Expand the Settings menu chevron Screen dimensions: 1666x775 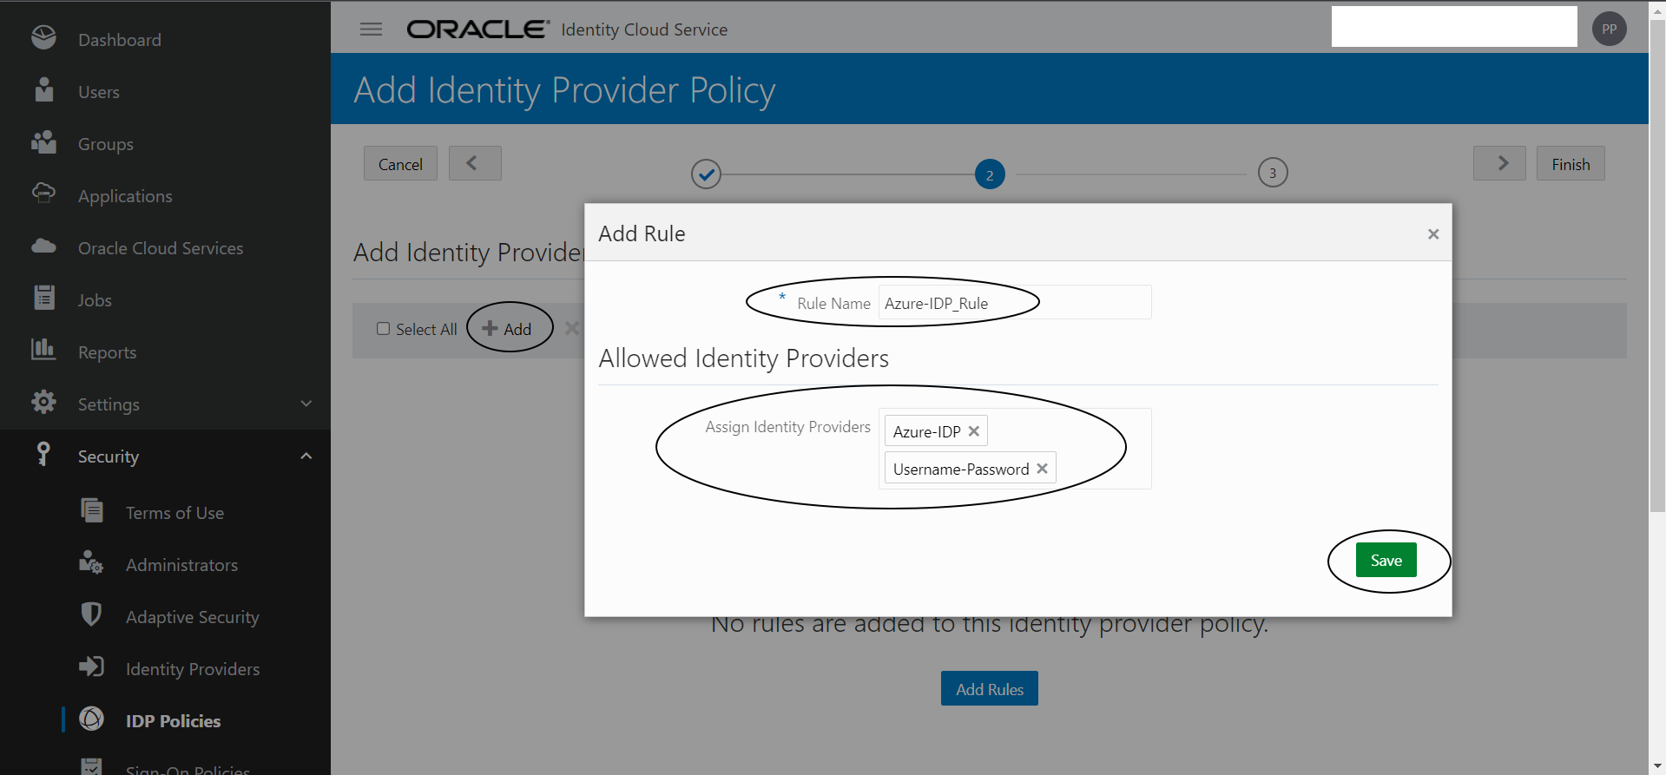click(306, 404)
